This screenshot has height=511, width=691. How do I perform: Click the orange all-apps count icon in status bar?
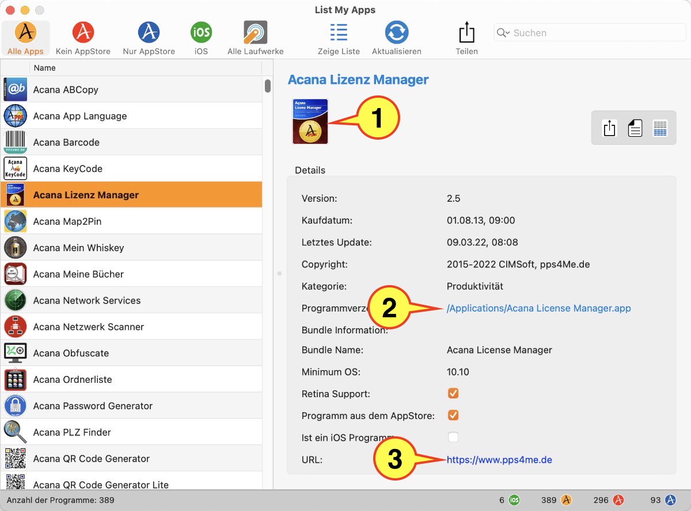pos(566,501)
